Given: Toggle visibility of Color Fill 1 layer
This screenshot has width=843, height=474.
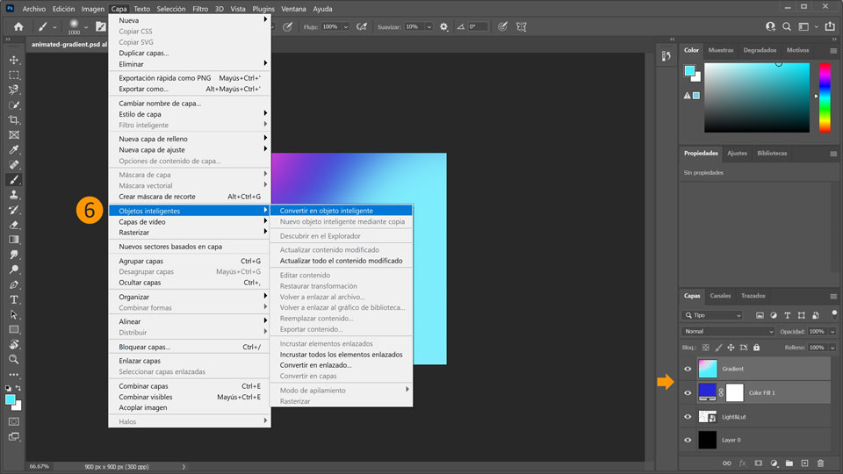Looking at the screenshot, I should click(x=688, y=392).
